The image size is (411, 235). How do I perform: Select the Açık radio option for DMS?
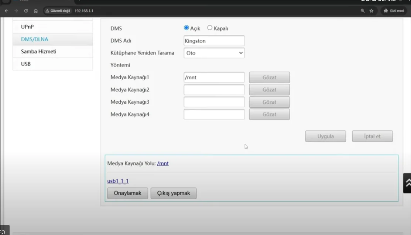(x=186, y=28)
